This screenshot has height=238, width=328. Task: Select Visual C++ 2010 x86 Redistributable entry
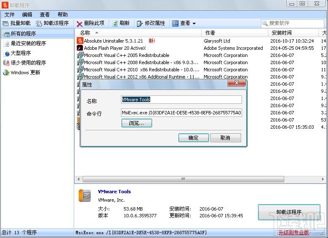point(142,70)
